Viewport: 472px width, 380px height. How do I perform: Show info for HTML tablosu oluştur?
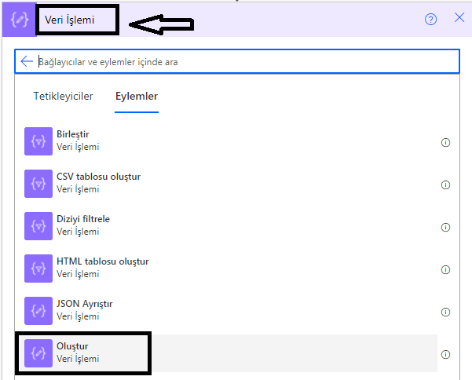point(445,269)
